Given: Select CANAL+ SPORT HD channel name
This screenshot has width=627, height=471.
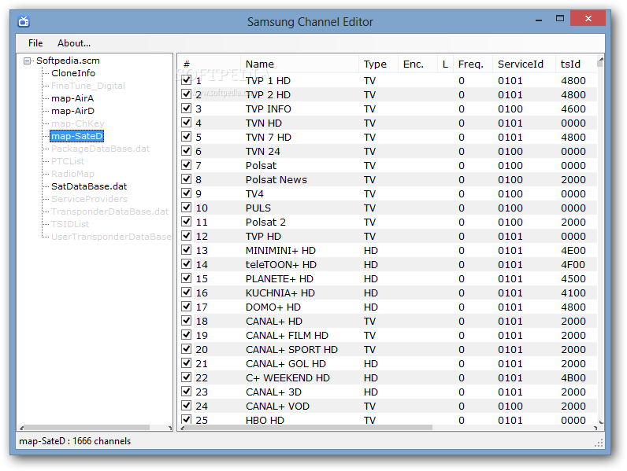Looking at the screenshot, I should pos(292,350).
